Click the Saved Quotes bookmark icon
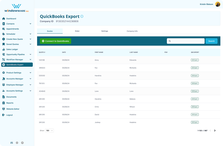Viewport: 223px width, 146px height. point(4,44)
